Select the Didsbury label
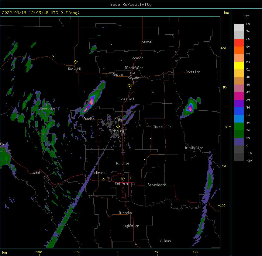 point(116,131)
